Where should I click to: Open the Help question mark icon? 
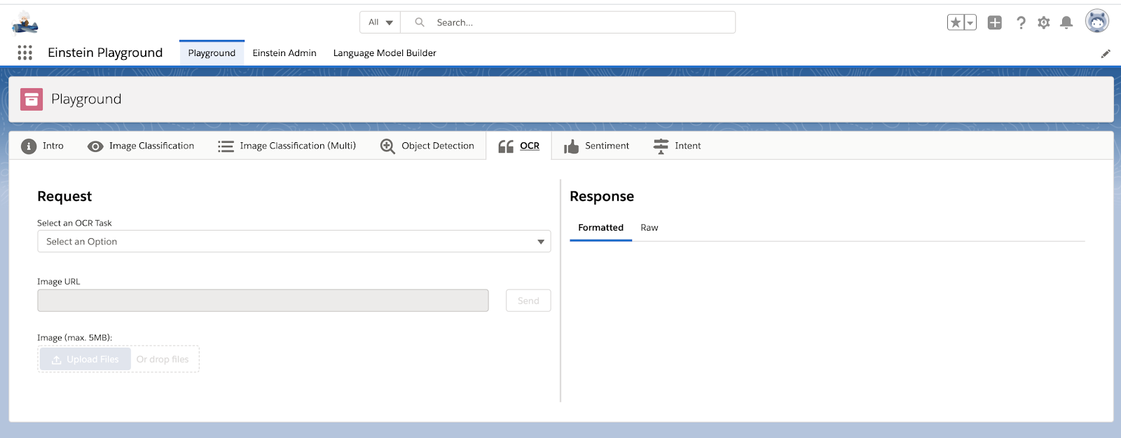1021,22
